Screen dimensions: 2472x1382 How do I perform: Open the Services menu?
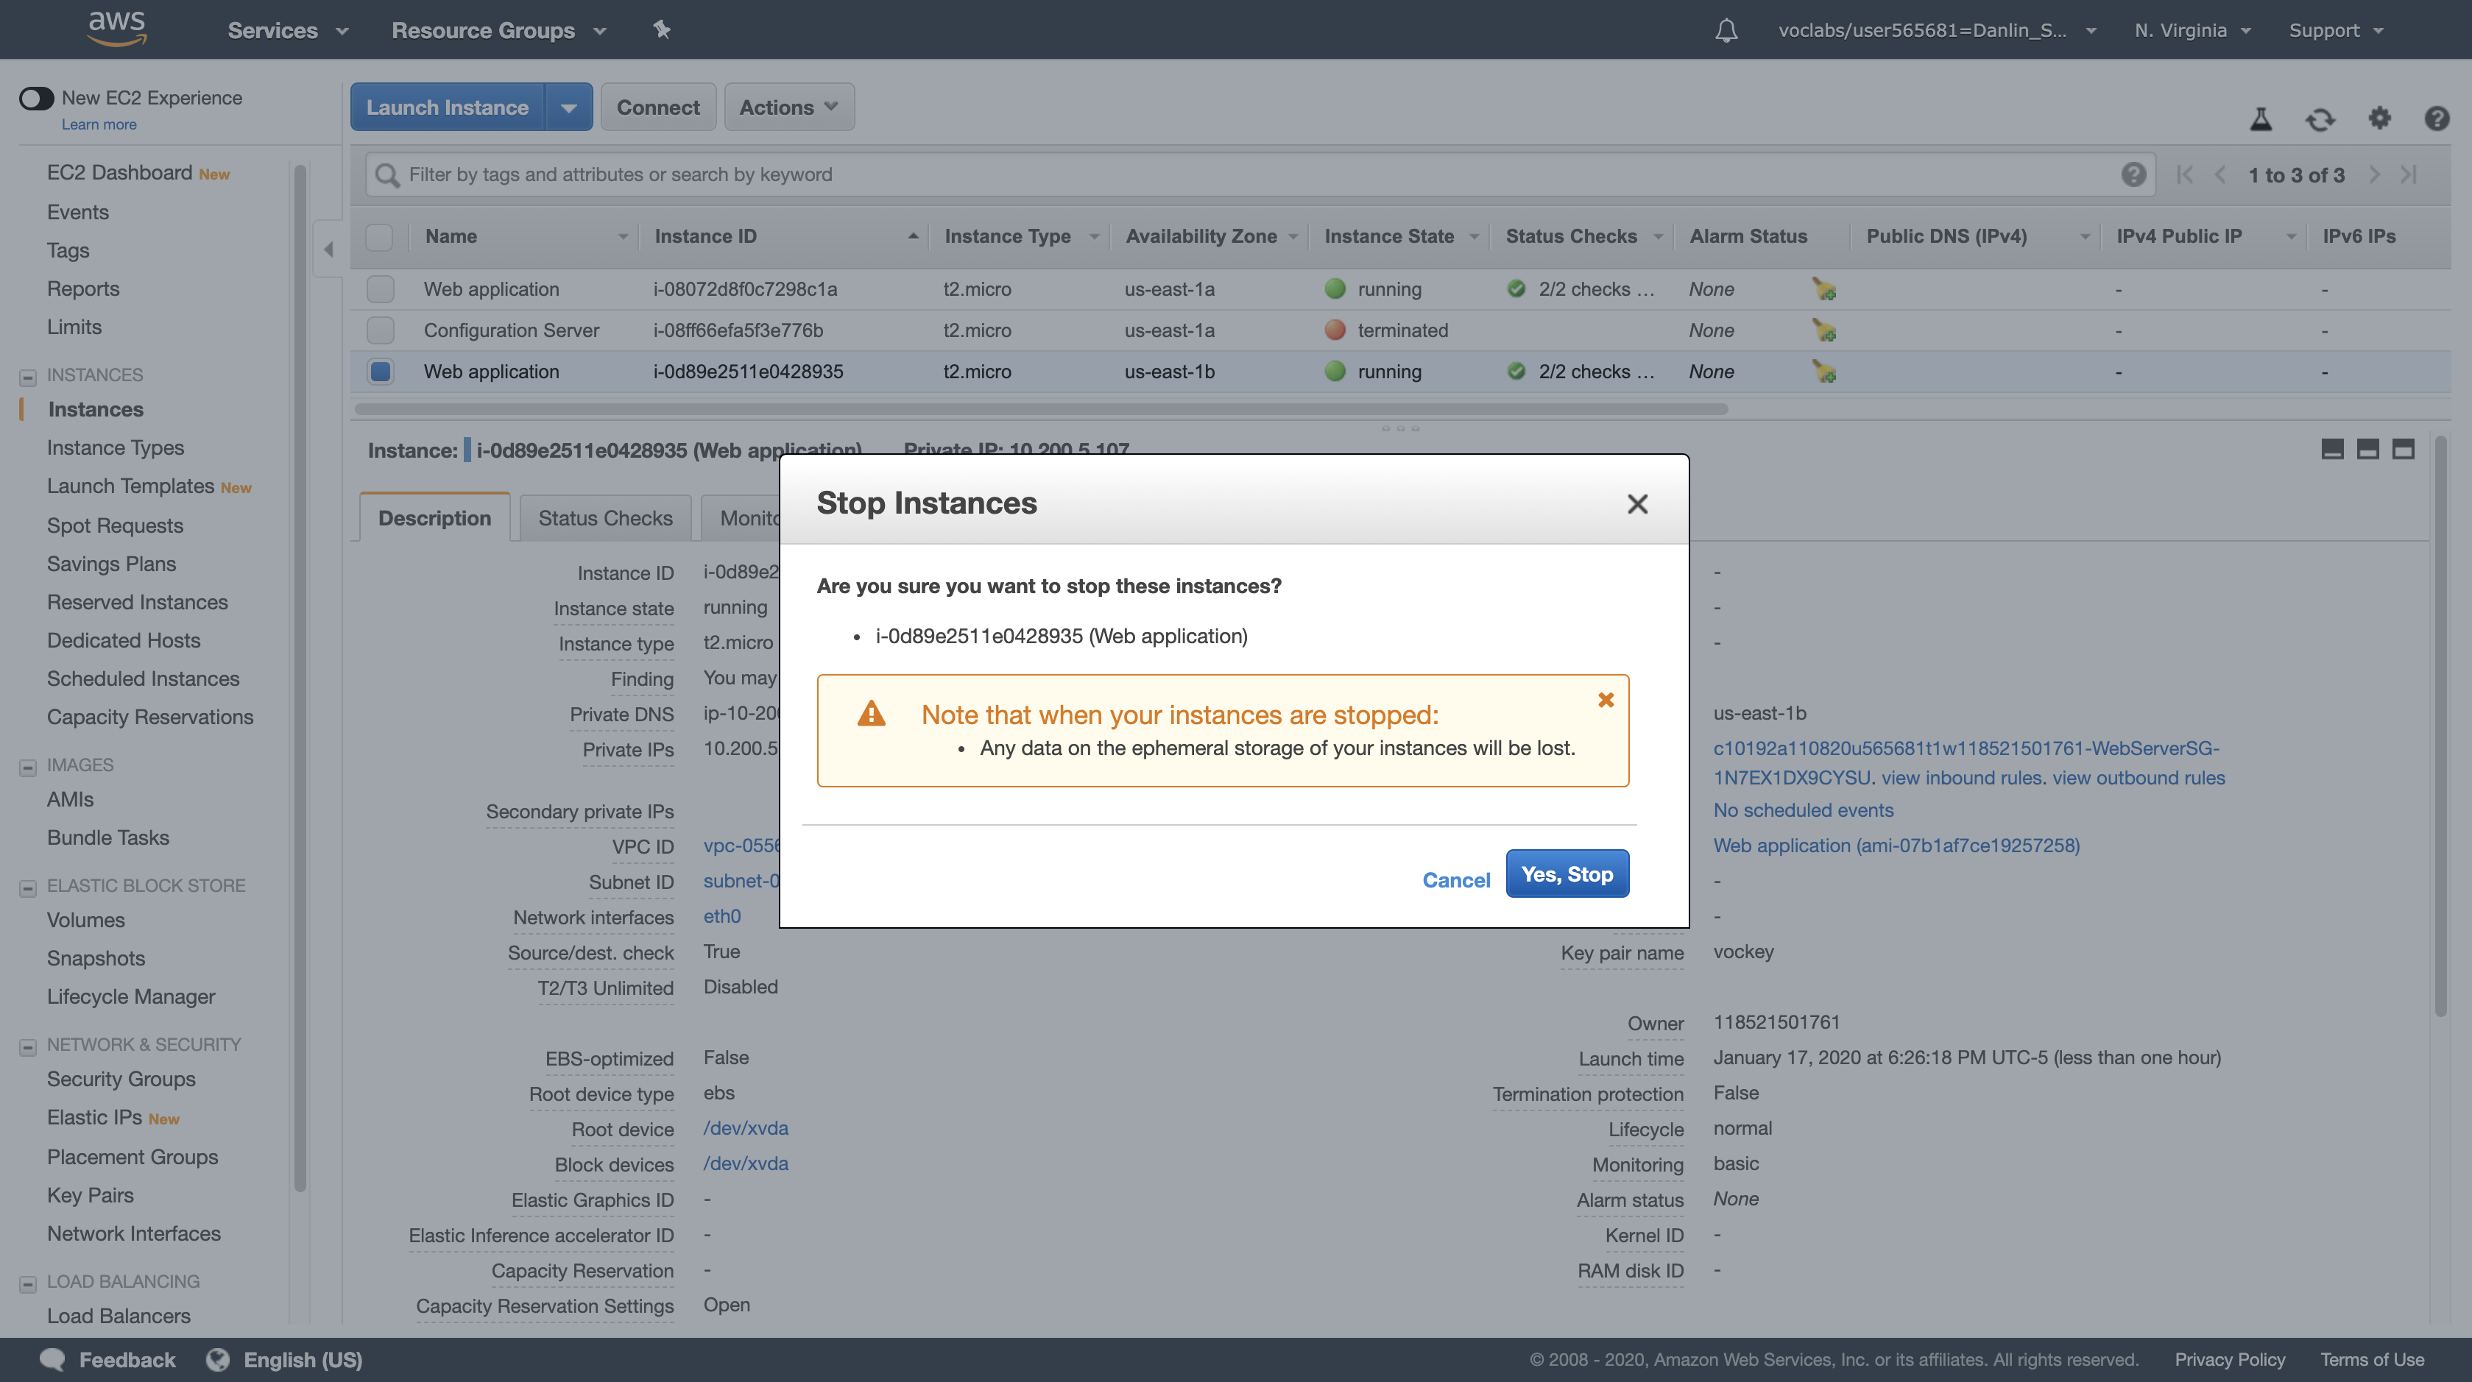tap(287, 31)
